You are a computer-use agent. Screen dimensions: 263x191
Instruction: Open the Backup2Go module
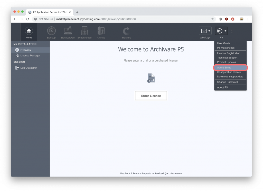click(68, 33)
